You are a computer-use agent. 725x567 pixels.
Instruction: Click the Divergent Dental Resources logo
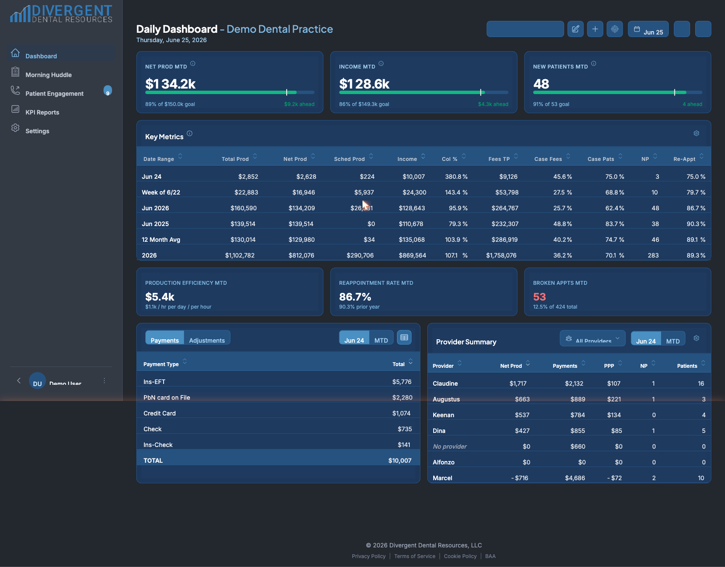point(61,14)
